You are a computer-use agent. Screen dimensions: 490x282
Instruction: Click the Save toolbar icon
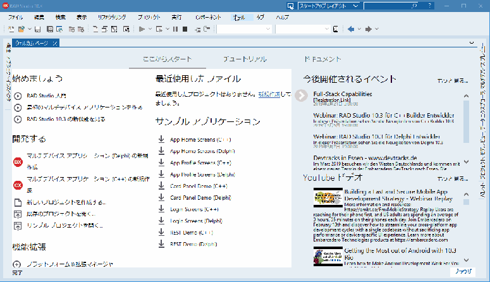coord(38,29)
